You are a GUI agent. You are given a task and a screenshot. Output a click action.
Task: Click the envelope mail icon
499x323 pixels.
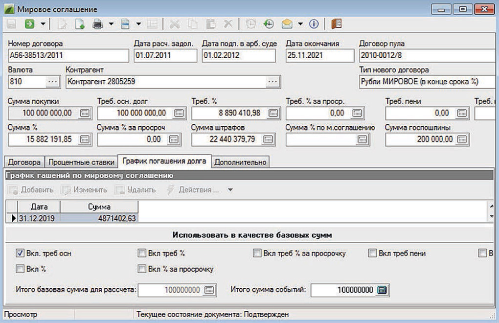[287, 23]
